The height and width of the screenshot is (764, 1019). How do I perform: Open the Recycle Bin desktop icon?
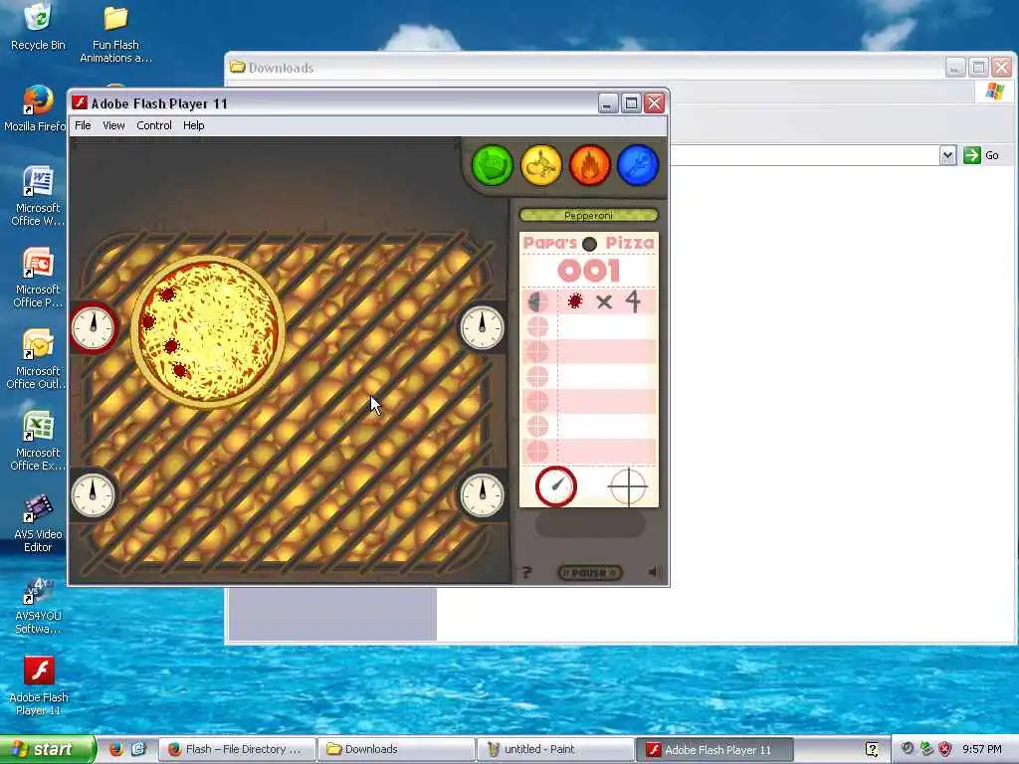point(38,27)
